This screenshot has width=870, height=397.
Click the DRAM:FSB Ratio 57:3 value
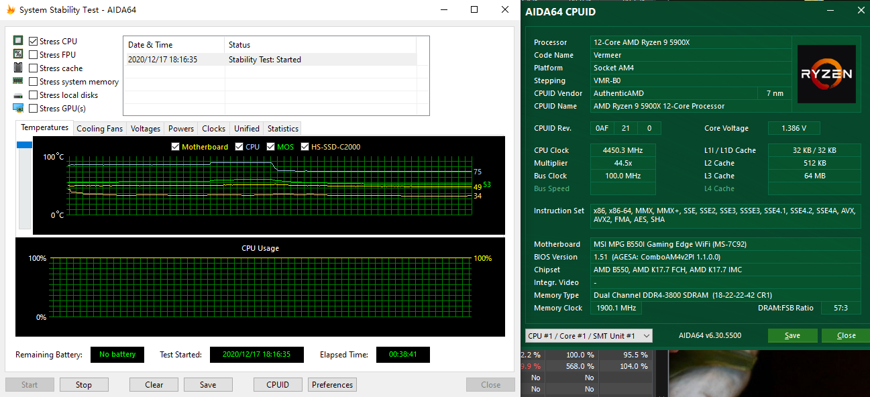pyautogui.click(x=840, y=308)
